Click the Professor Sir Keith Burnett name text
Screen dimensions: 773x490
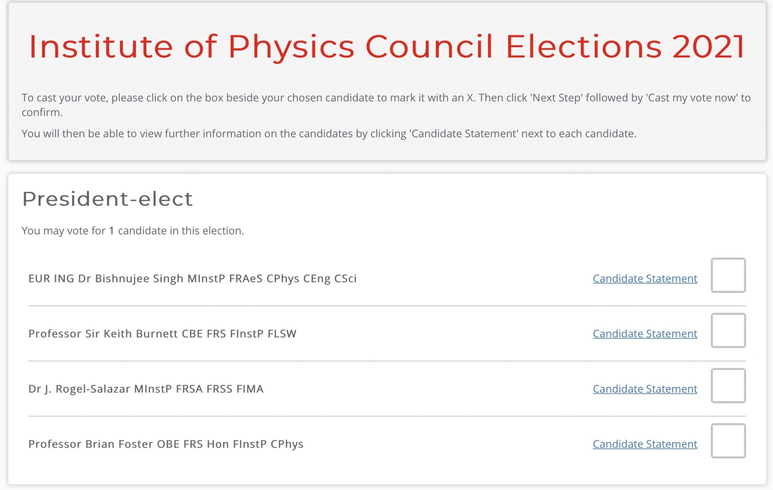[x=162, y=334]
